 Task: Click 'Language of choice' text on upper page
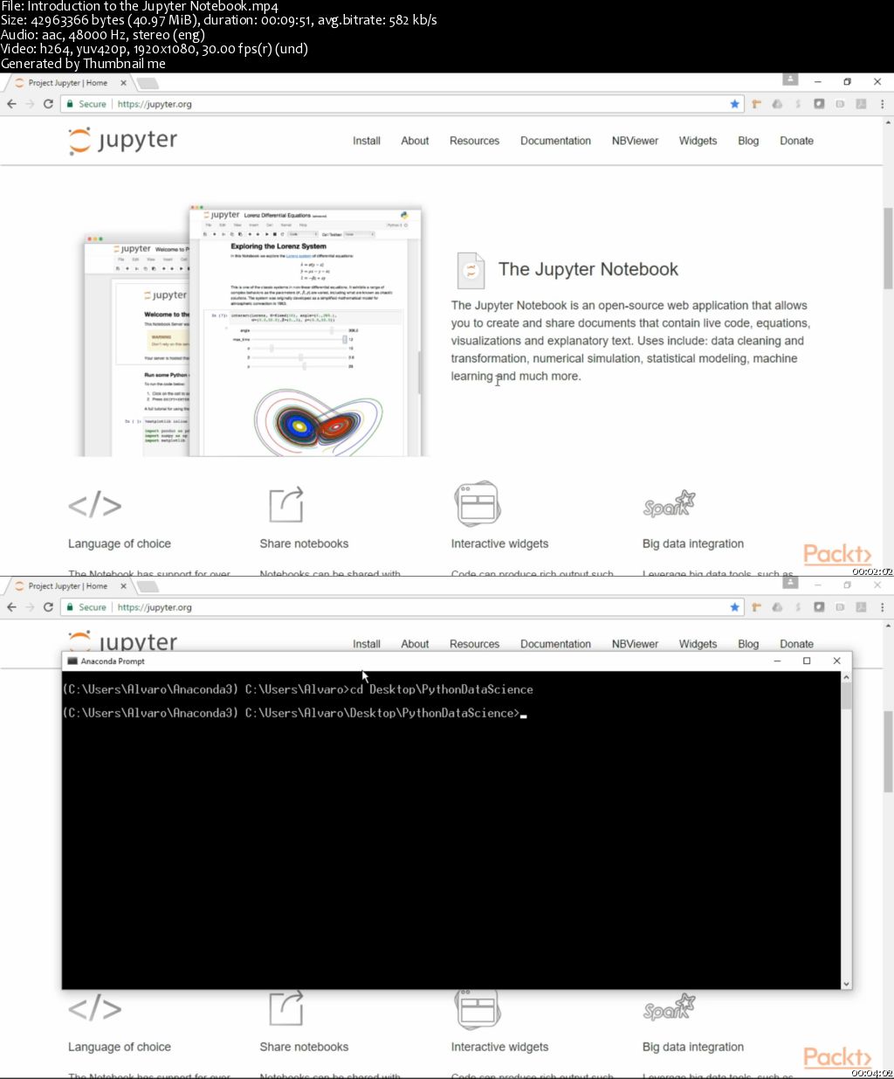[x=120, y=543]
